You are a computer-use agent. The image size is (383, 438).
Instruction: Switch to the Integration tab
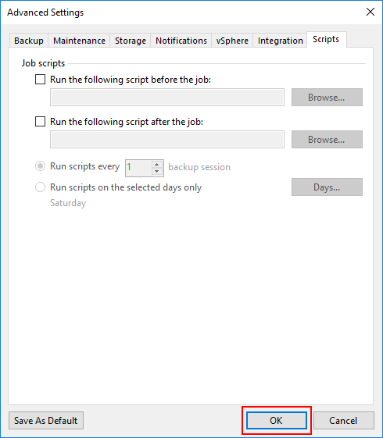pyautogui.click(x=280, y=41)
